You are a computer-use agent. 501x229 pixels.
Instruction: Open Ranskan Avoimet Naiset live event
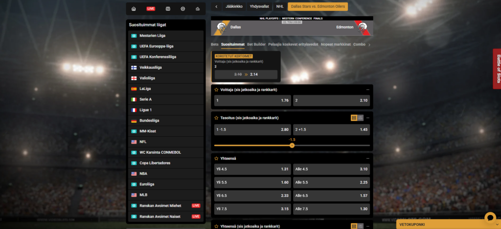coord(166,216)
